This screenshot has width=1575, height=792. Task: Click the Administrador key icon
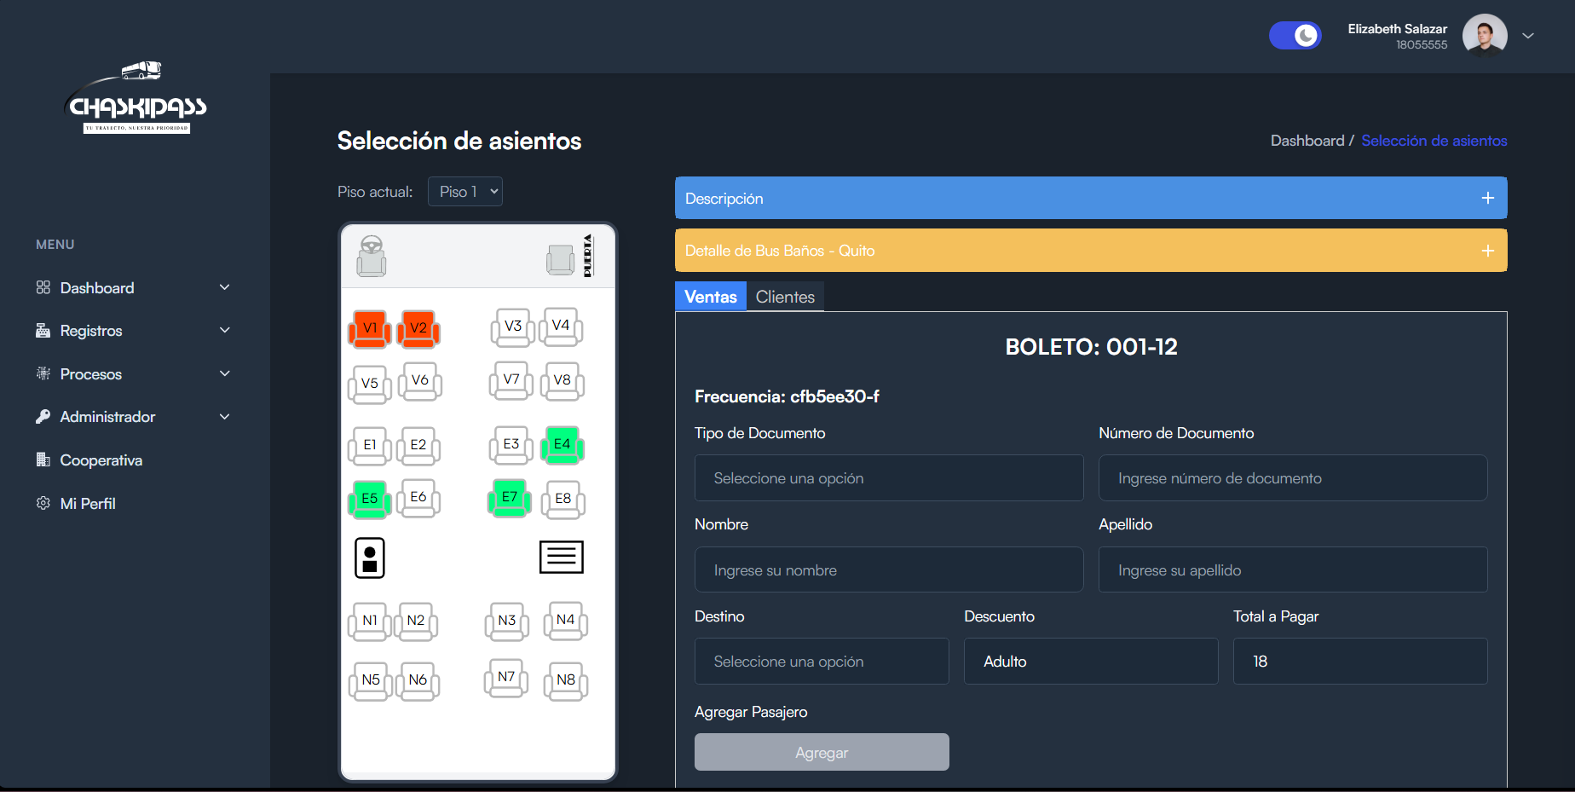point(43,416)
